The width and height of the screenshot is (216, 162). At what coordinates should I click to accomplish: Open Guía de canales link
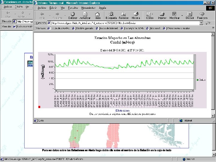(x=59, y=28)
